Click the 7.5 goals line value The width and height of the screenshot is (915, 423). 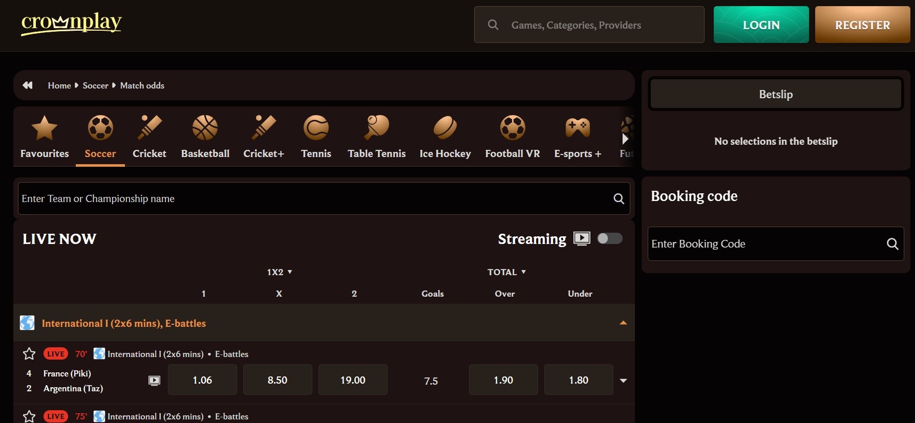click(x=431, y=381)
